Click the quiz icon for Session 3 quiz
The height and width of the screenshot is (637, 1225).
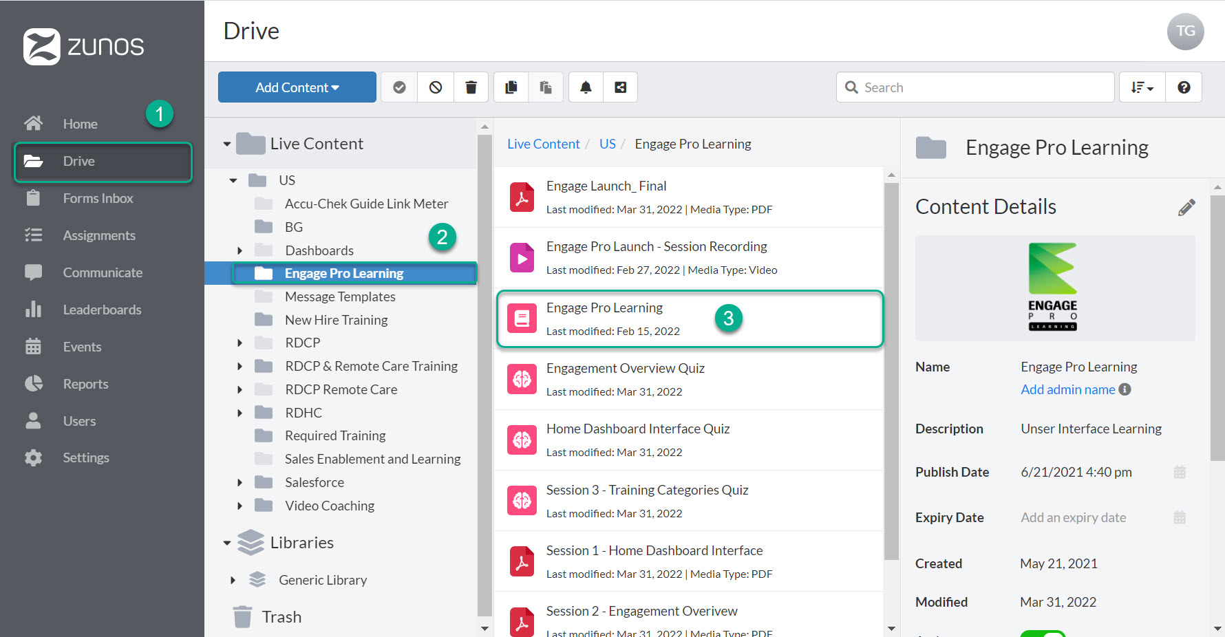pos(522,501)
